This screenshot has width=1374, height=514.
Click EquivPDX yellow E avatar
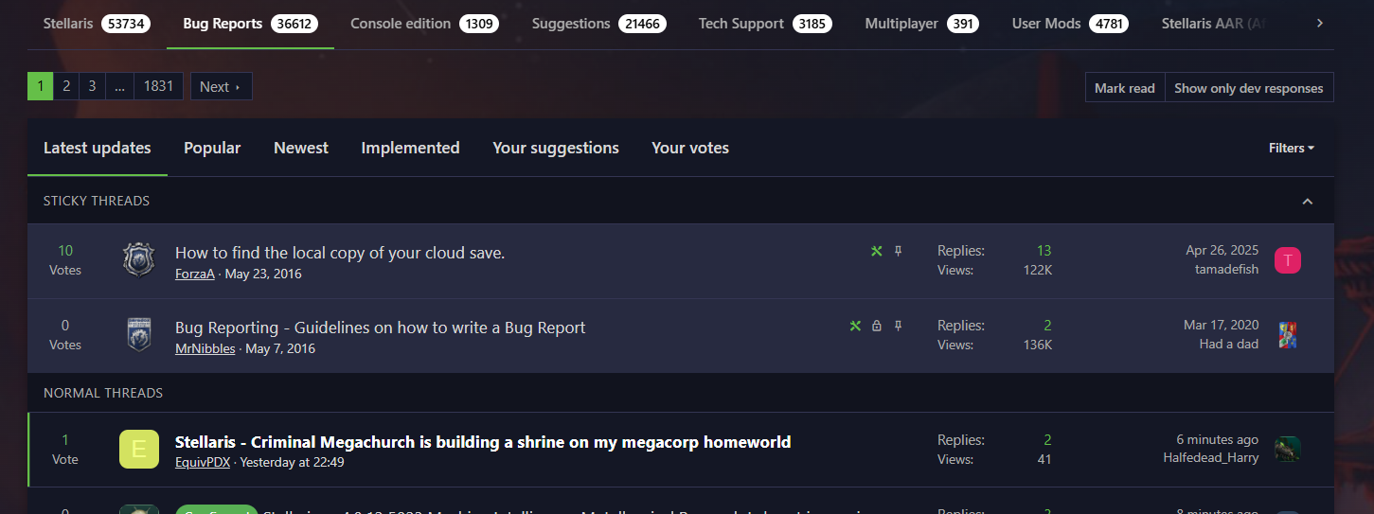tap(139, 449)
